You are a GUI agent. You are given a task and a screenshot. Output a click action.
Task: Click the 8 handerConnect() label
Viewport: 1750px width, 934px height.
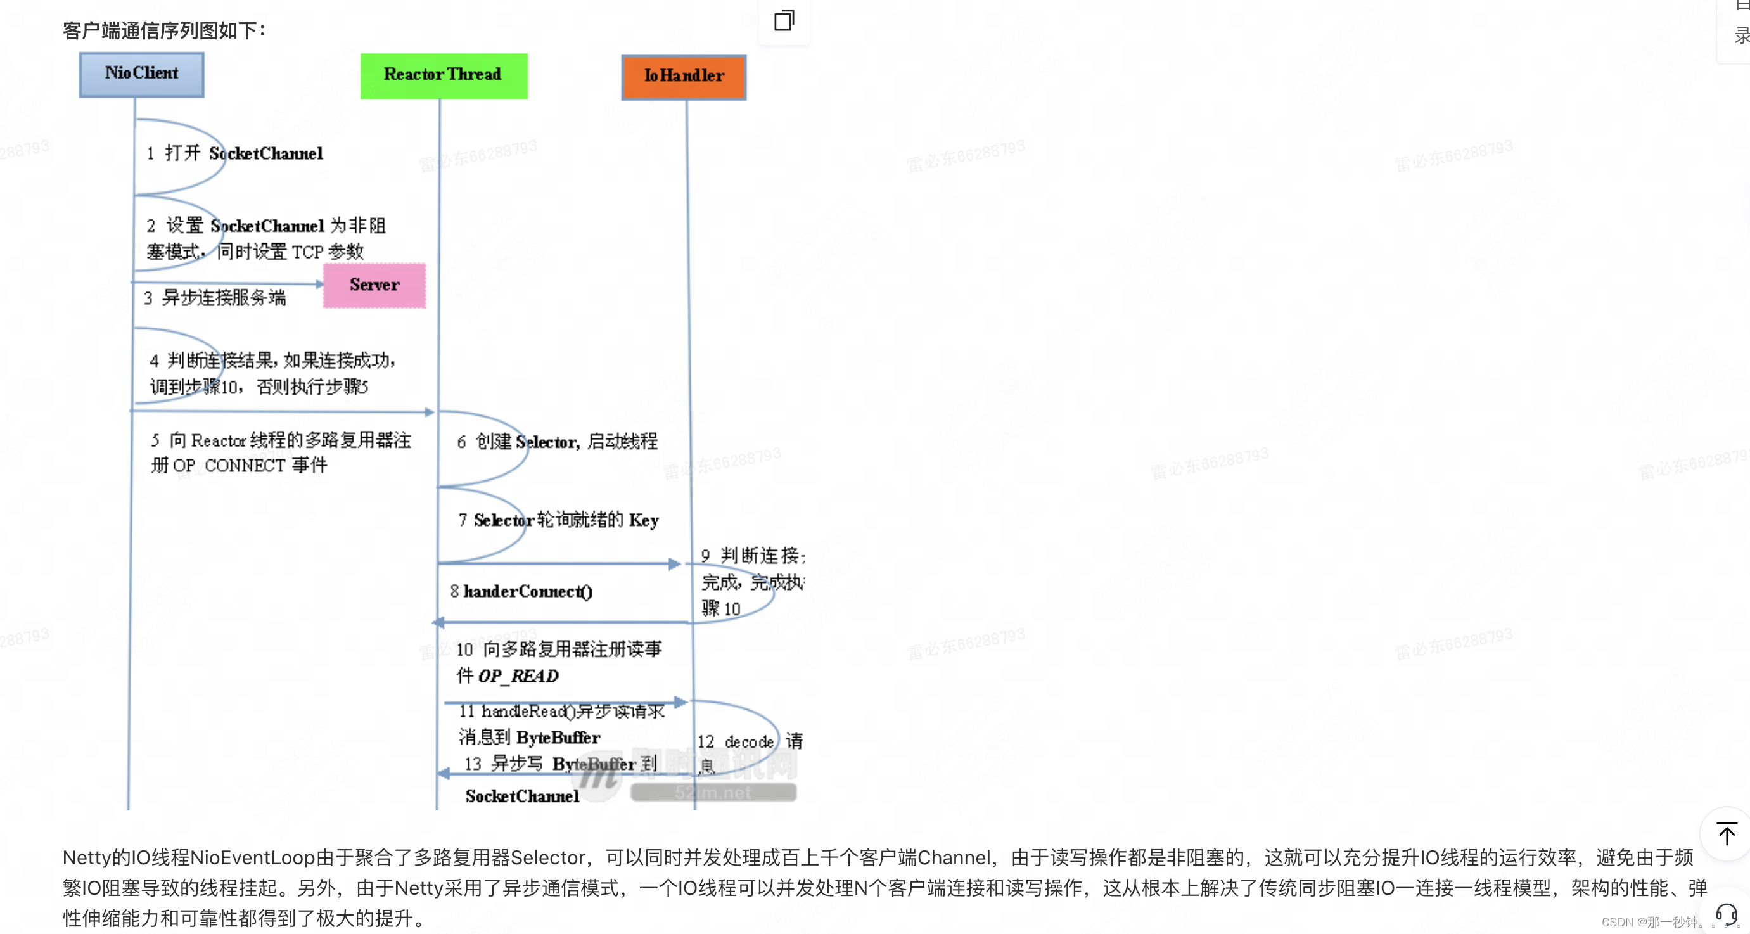[x=521, y=592]
